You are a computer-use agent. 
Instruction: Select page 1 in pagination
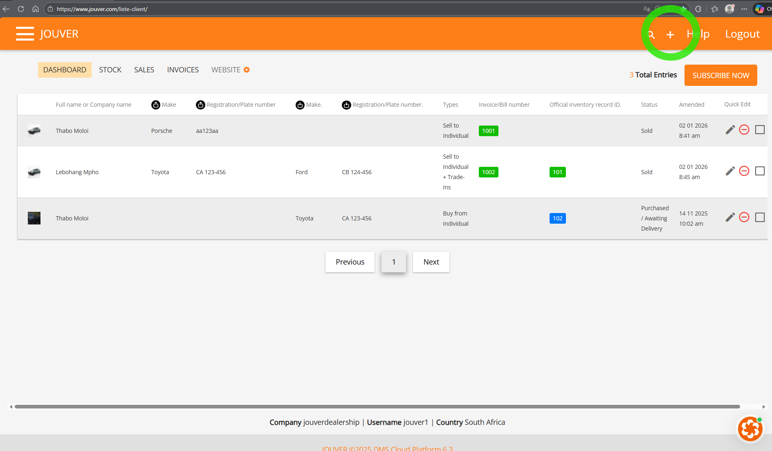tap(394, 262)
